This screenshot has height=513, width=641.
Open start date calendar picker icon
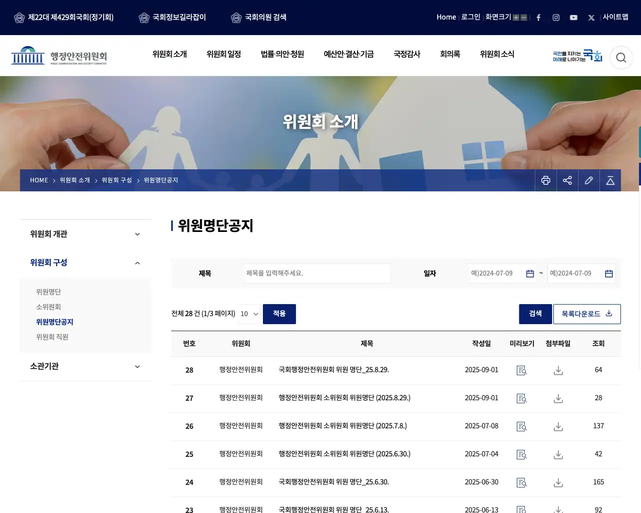click(530, 274)
